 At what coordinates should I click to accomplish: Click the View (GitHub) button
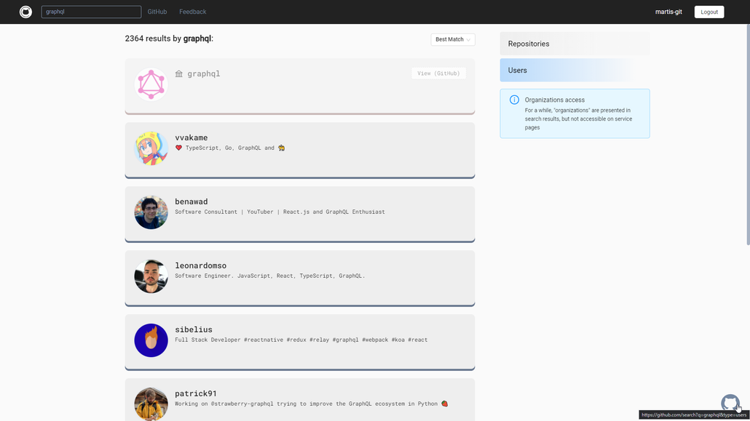pos(438,73)
